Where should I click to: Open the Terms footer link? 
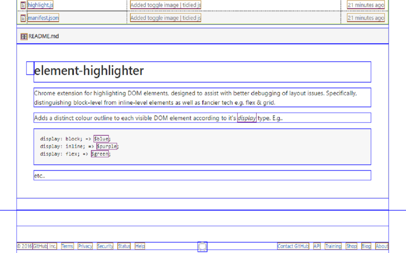click(67, 246)
